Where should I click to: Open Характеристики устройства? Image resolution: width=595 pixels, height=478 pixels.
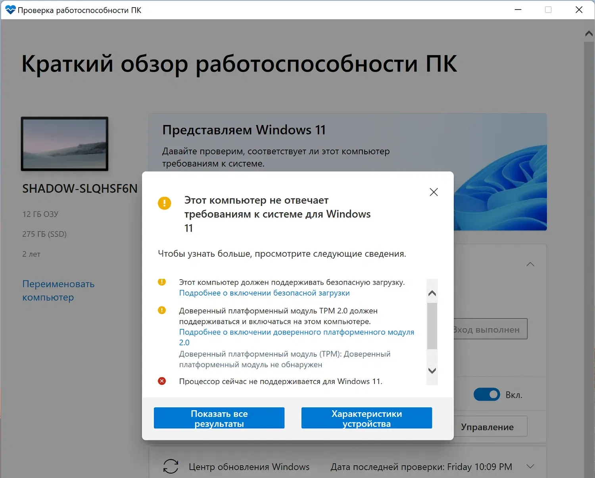point(367,418)
